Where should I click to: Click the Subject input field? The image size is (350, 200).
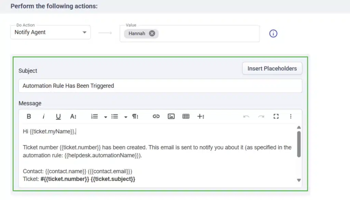click(160, 86)
